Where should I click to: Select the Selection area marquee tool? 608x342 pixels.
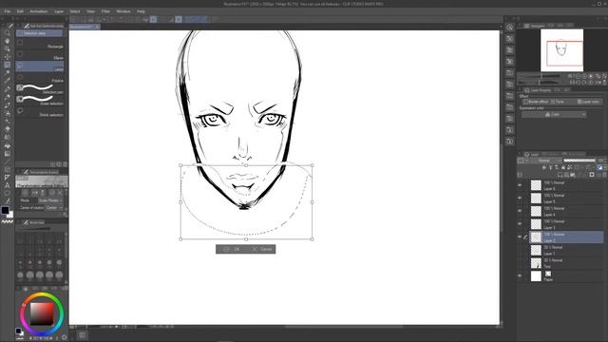tap(8, 66)
